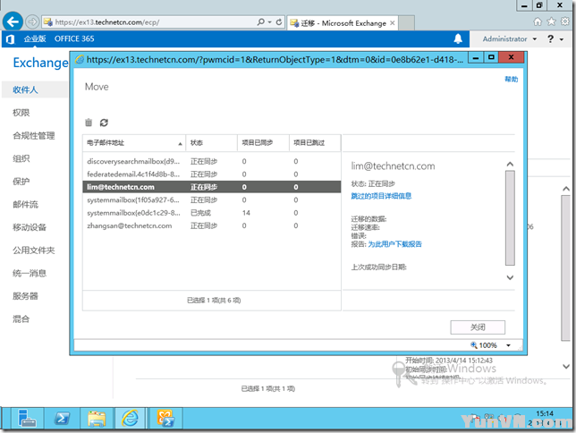Select the 企业版 tab

click(35, 38)
